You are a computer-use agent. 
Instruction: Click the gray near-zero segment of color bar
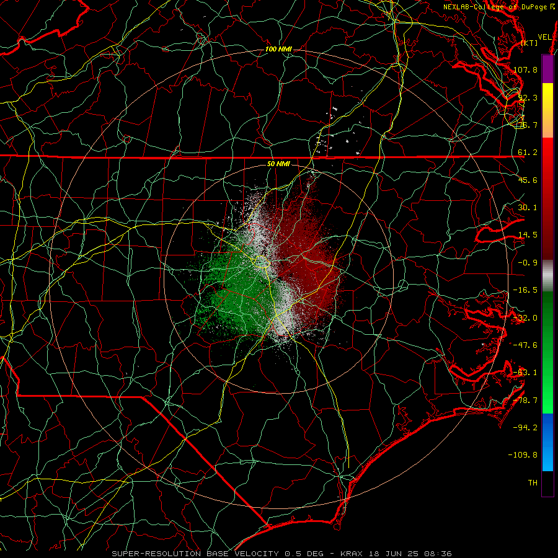click(547, 276)
